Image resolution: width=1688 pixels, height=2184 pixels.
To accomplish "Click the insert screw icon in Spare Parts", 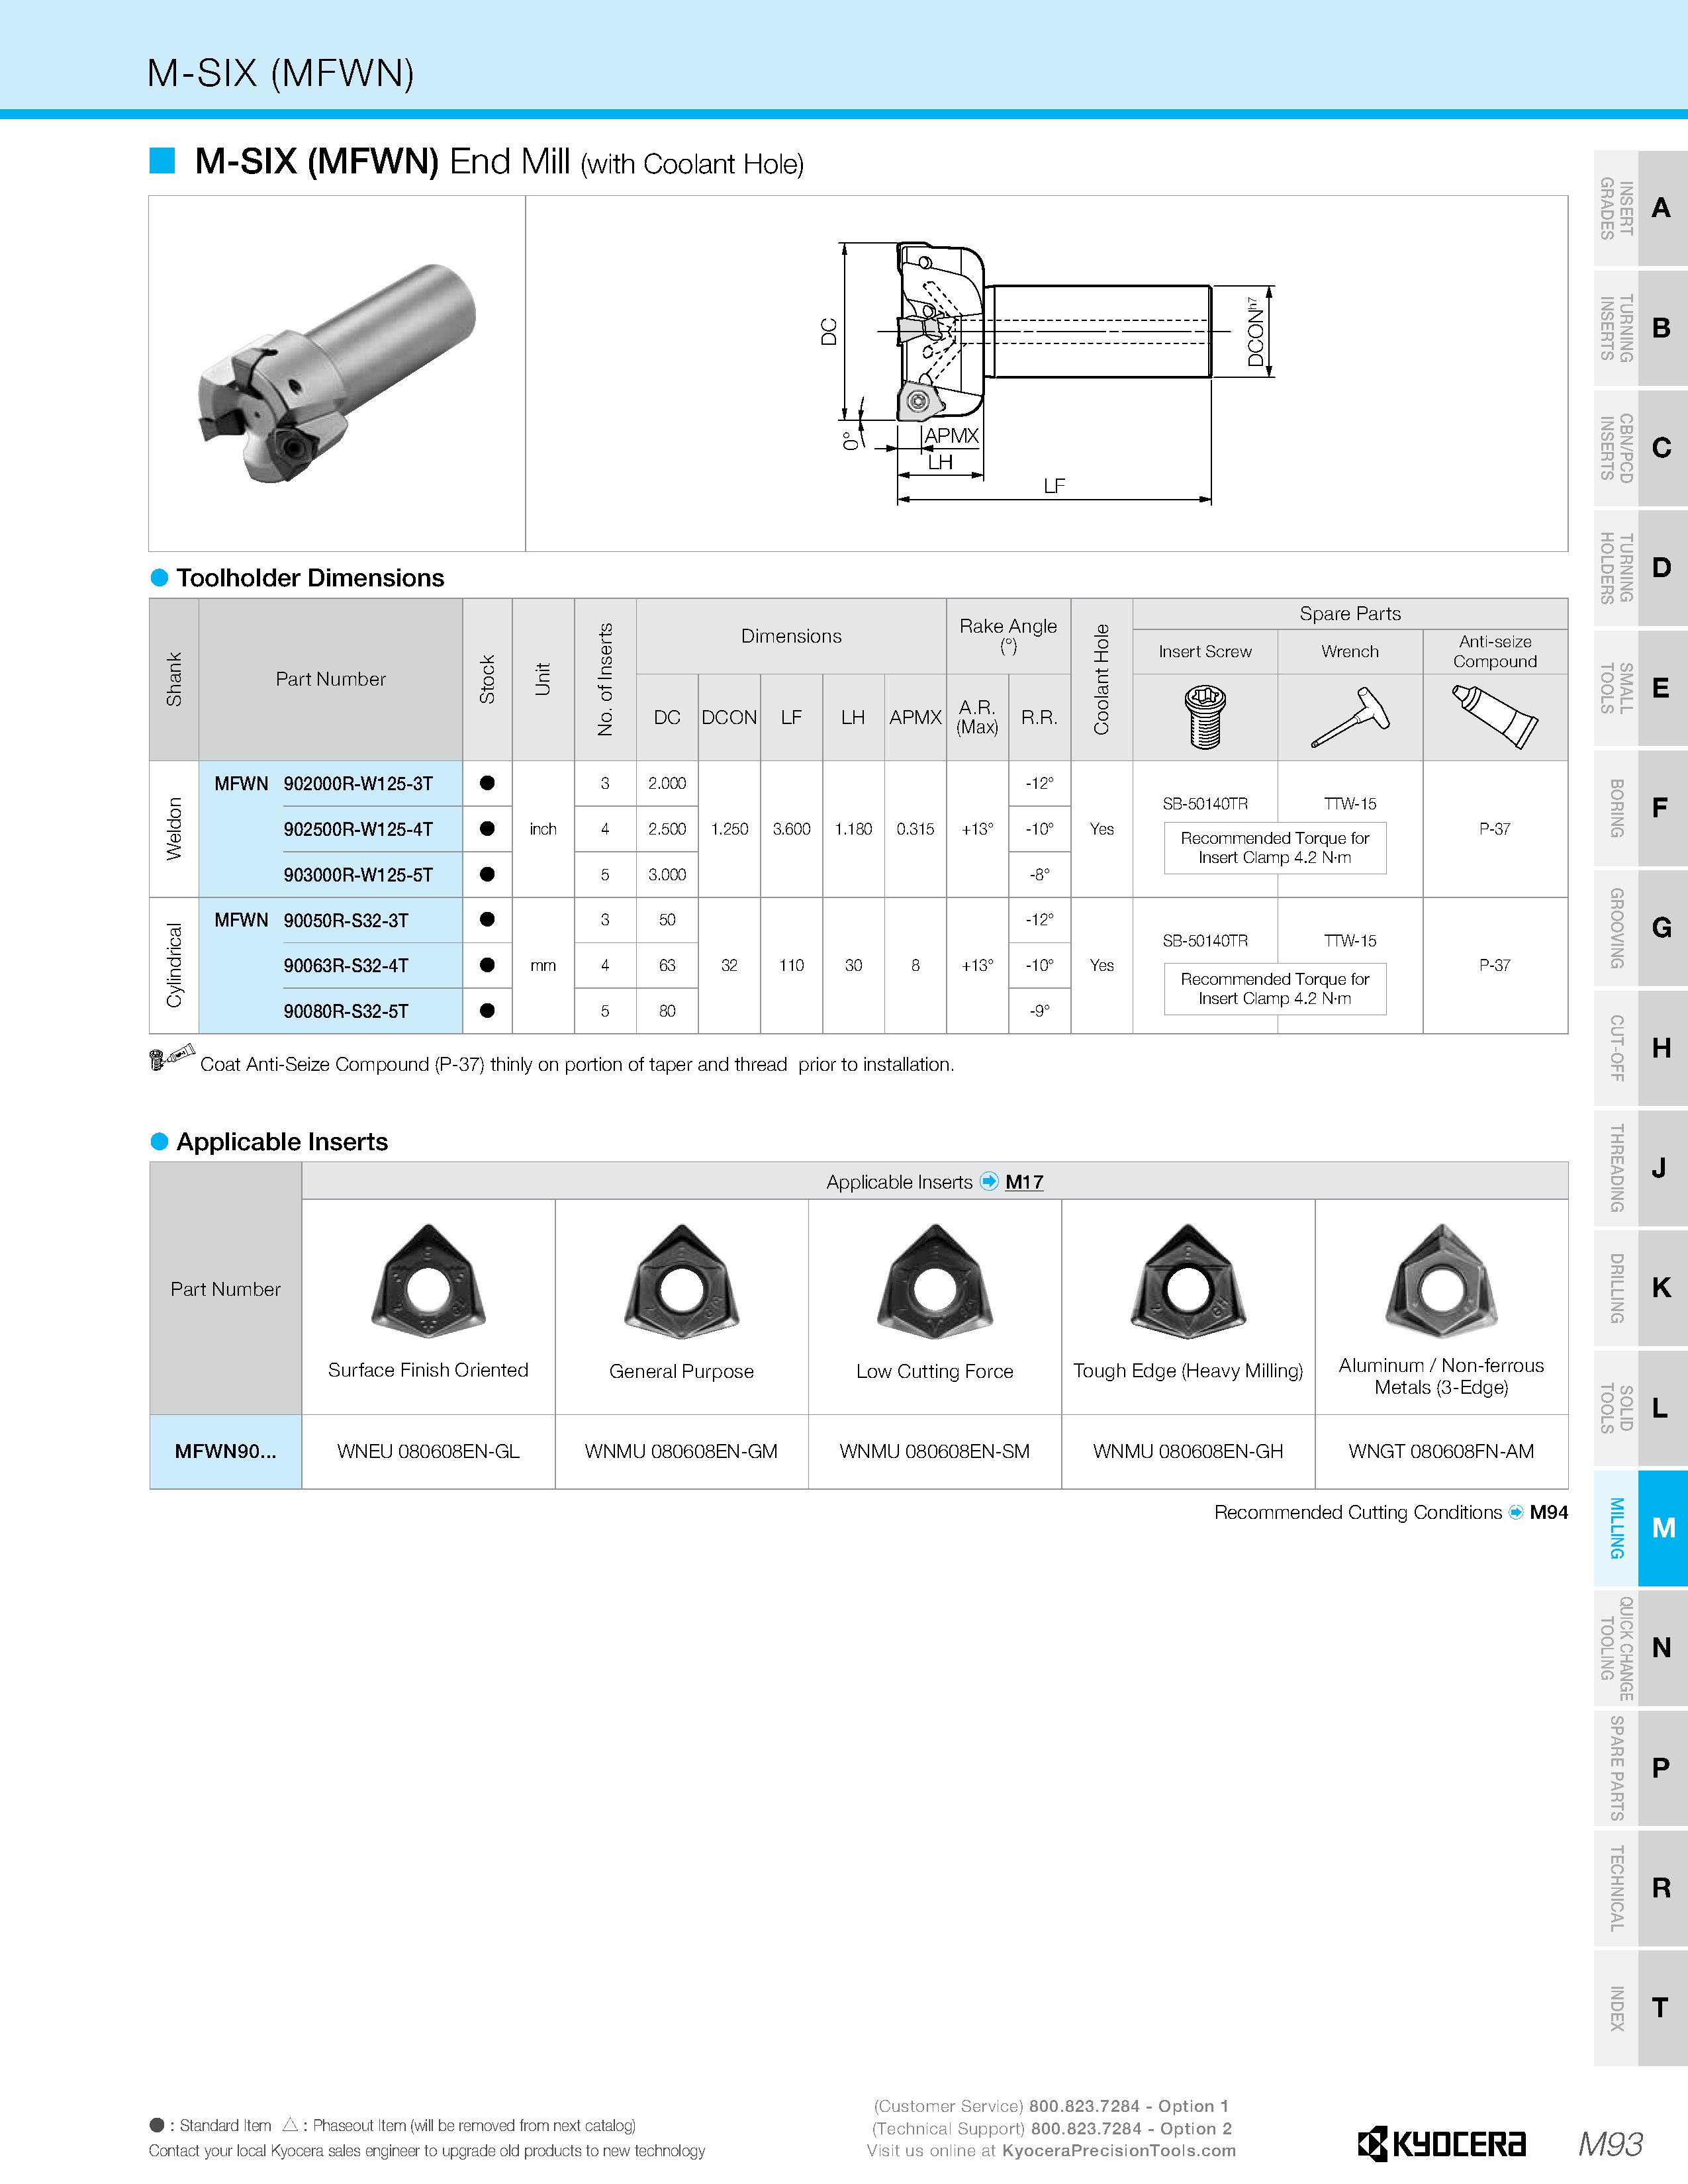I will [x=1204, y=717].
